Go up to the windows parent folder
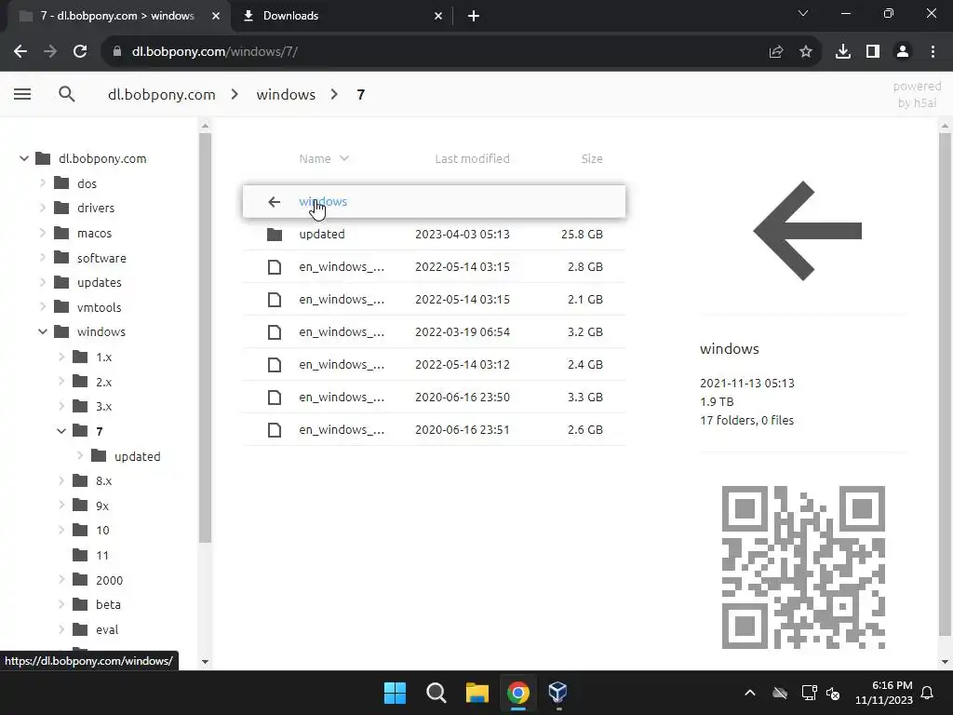 pos(434,201)
